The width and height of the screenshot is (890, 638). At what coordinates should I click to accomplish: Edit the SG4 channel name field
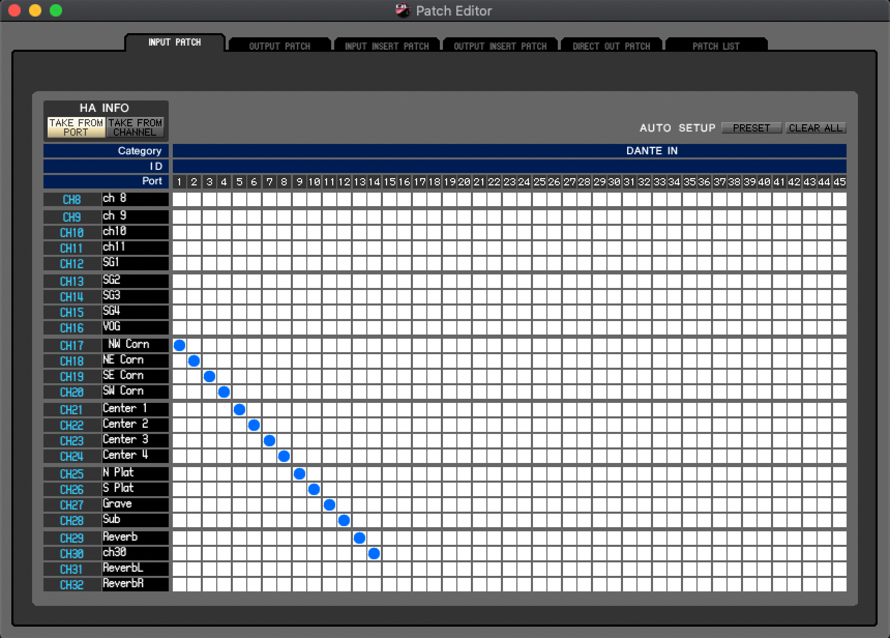pyautogui.click(x=136, y=312)
